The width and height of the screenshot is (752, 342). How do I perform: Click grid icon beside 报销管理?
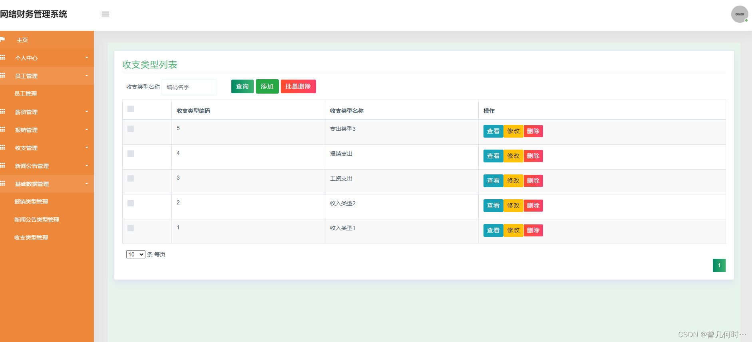tap(2, 130)
